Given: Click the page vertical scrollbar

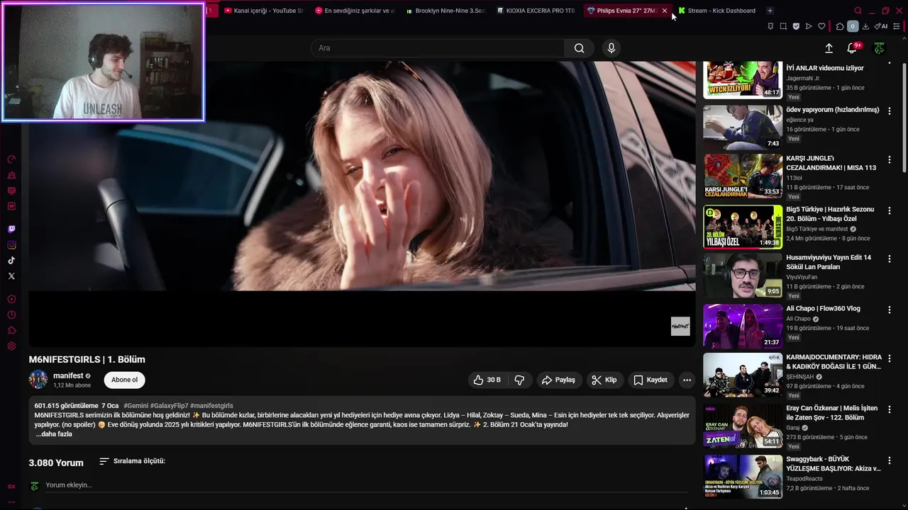Looking at the screenshot, I should pos(904,117).
